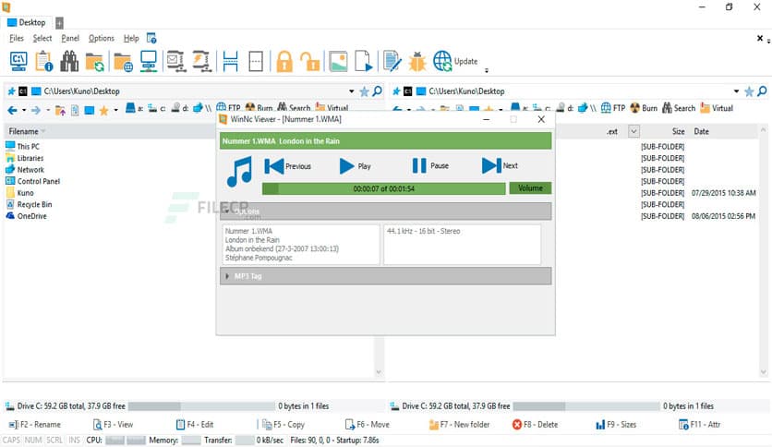Click the help icon next to the Help menu
The image size is (772, 447).
(x=151, y=38)
